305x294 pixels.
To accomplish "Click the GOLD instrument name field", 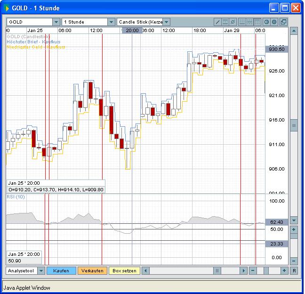I will (x=30, y=22).
